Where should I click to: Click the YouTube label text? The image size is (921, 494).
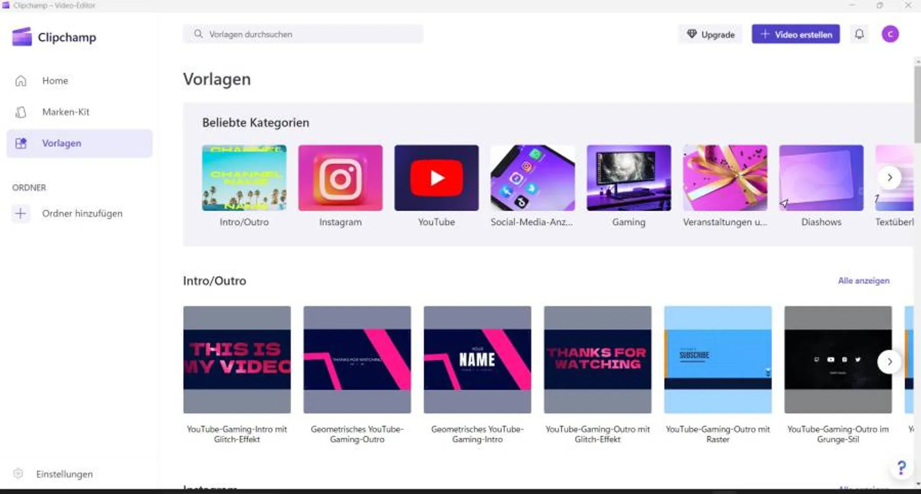pyautogui.click(x=437, y=222)
